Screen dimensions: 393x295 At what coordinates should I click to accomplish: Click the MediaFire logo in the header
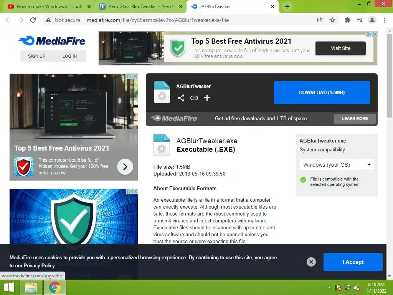[52, 41]
